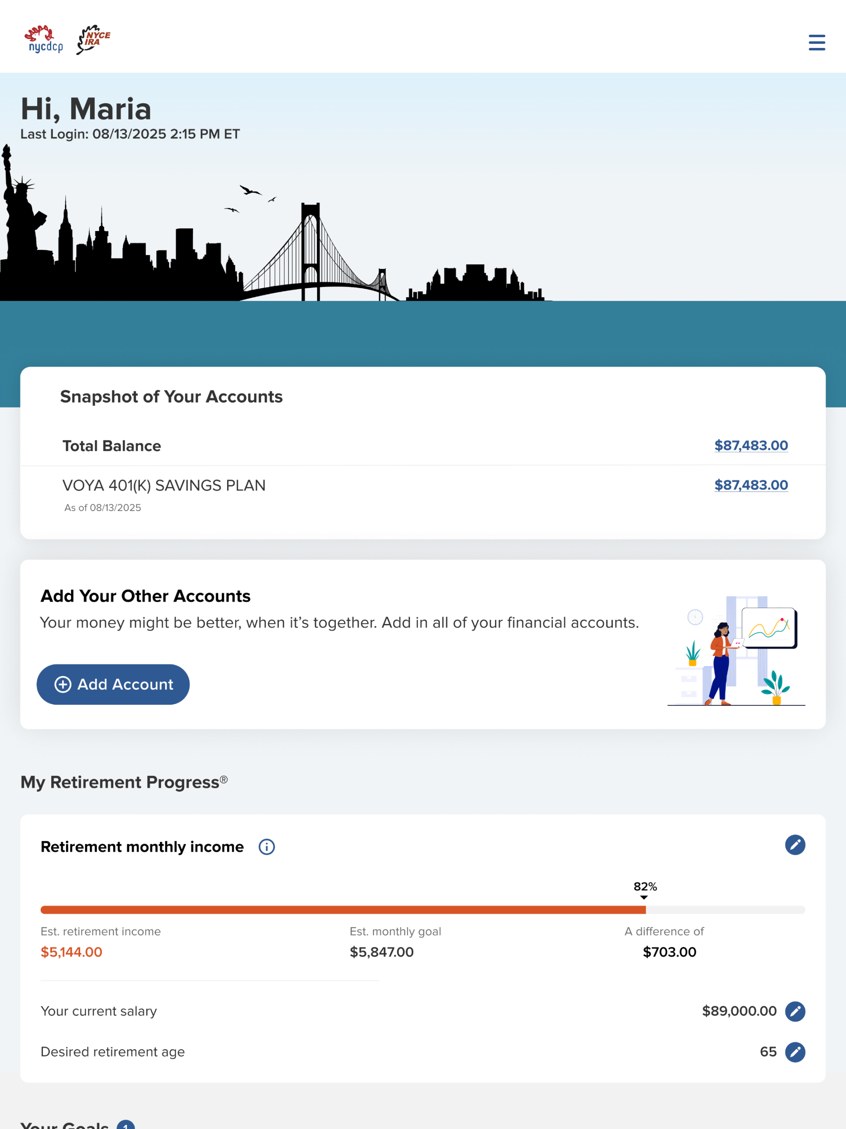Open the hamburger navigation menu
Viewport: 846px width, 1129px height.
pos(816,43)
